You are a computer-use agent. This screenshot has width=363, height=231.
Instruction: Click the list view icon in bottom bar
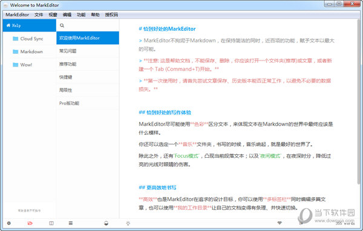pyautogui.click(x=71, y=223)
